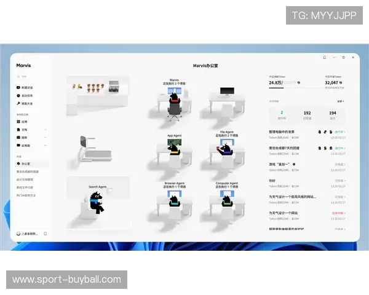Select the Search Agent character

point(97,203)
